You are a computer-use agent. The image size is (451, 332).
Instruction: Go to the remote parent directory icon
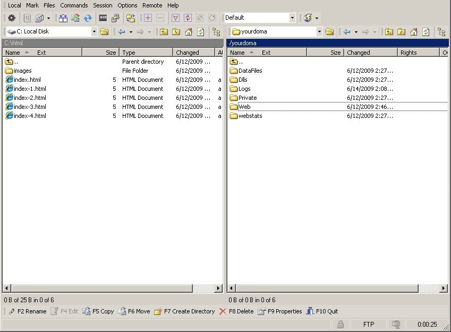pyautogui.click(x=389, y=32)
